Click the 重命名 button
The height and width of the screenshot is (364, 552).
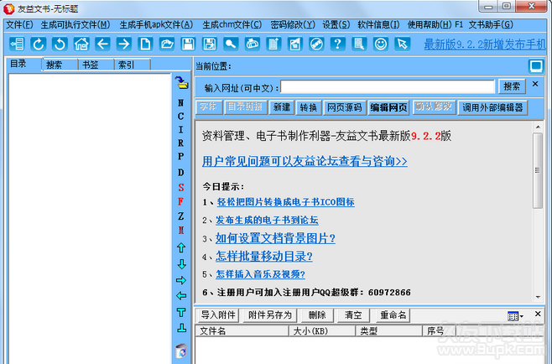tap(393, 315)
